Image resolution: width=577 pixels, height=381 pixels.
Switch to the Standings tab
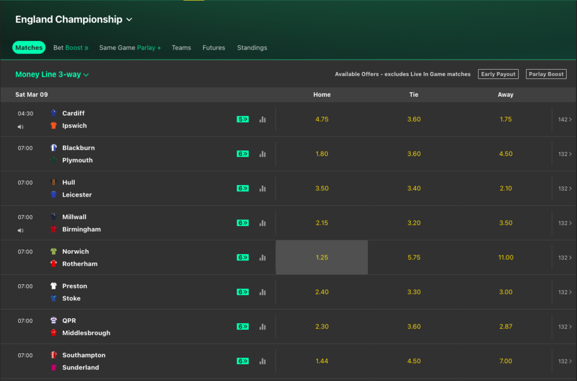[x=252, y=48]
